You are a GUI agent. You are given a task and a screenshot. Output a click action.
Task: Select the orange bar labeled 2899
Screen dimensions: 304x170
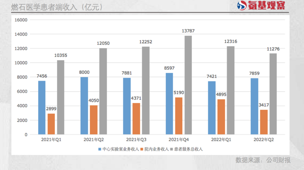[x=51, y=124]
